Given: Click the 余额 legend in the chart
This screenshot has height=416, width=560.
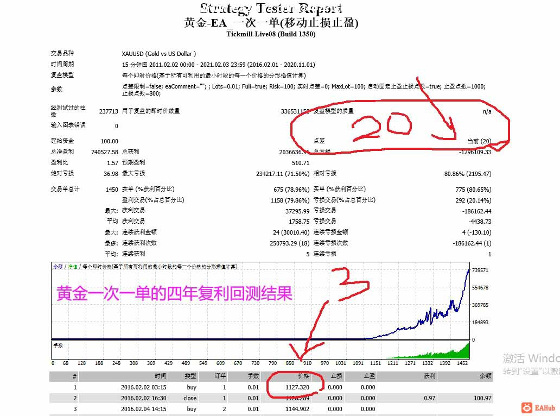Looking at the screenshot, I should (58, 267).
